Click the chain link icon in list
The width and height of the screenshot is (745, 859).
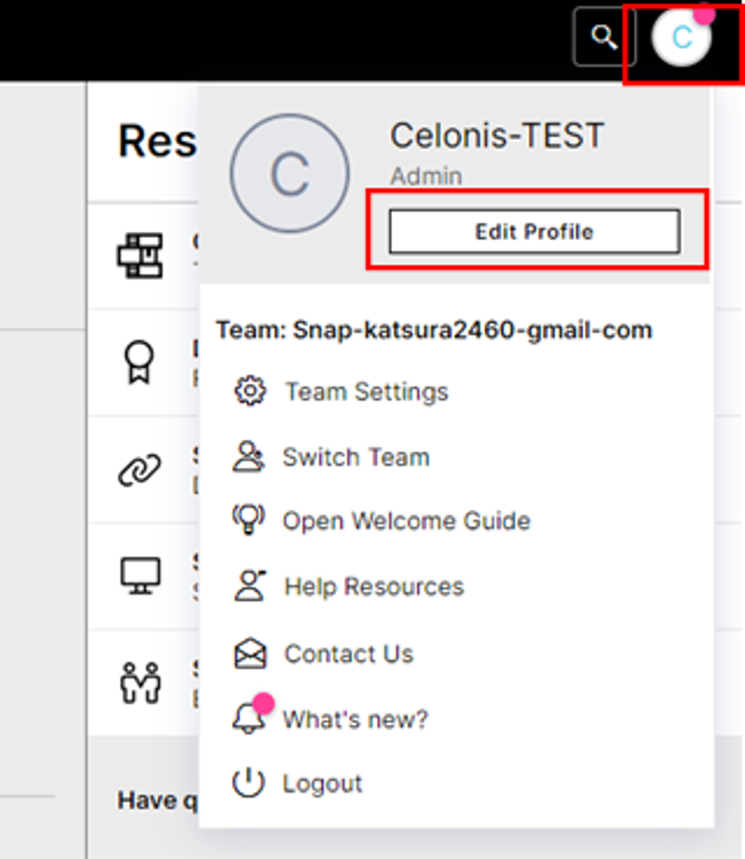click(140, 470)
